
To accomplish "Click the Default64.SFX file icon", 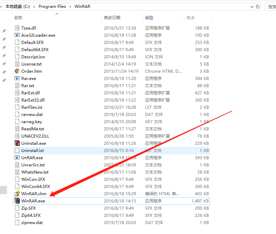I will coord(17,49).
